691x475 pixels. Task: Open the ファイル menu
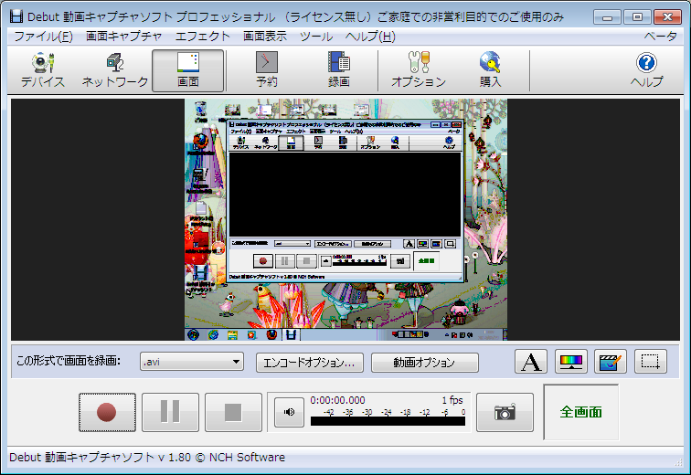(43, 37)
